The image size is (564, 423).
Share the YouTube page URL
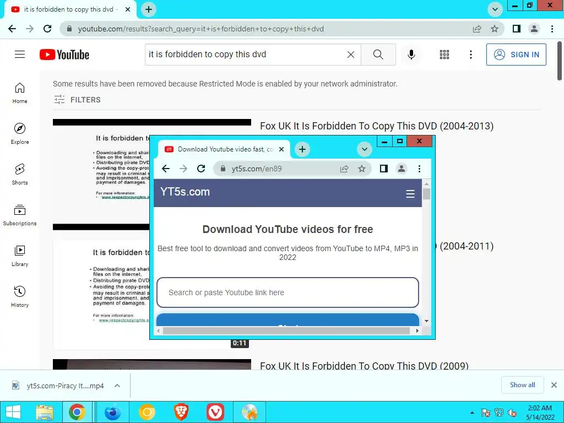[477, 29]
